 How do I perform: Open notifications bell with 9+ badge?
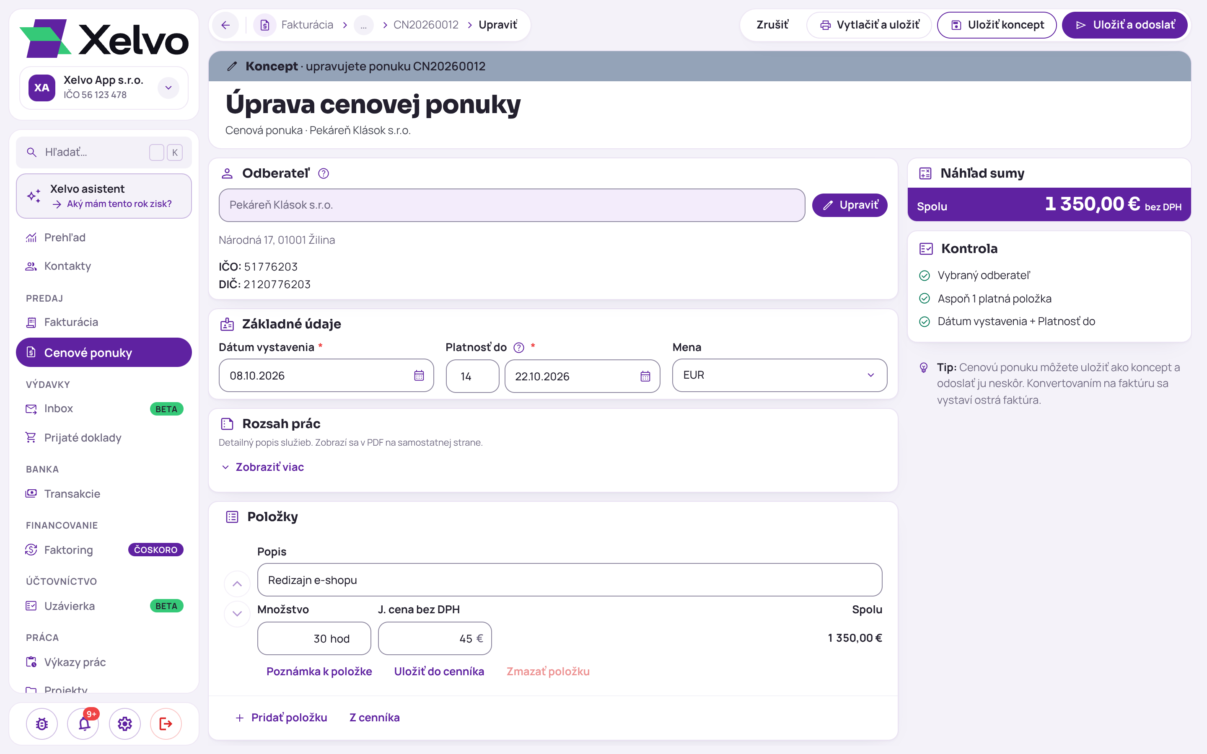pyautogui.click(x=84, y=723)
